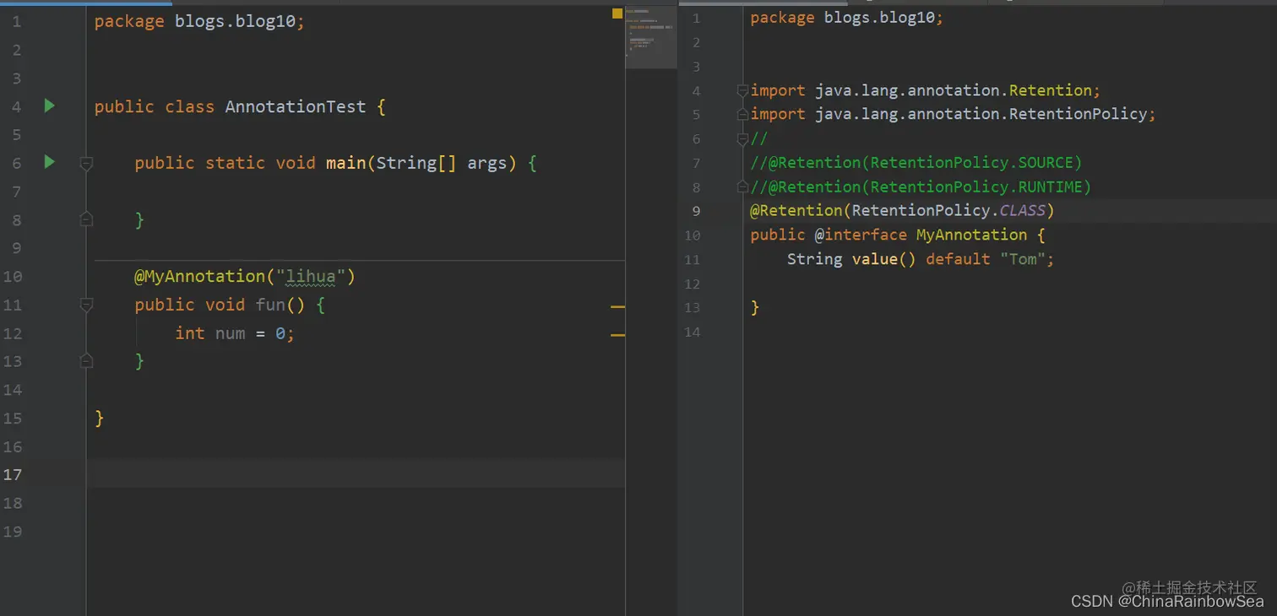Collapse the fun() method at line 11
The width and height of the screenshot is (1277, 616).
point(86,305)
